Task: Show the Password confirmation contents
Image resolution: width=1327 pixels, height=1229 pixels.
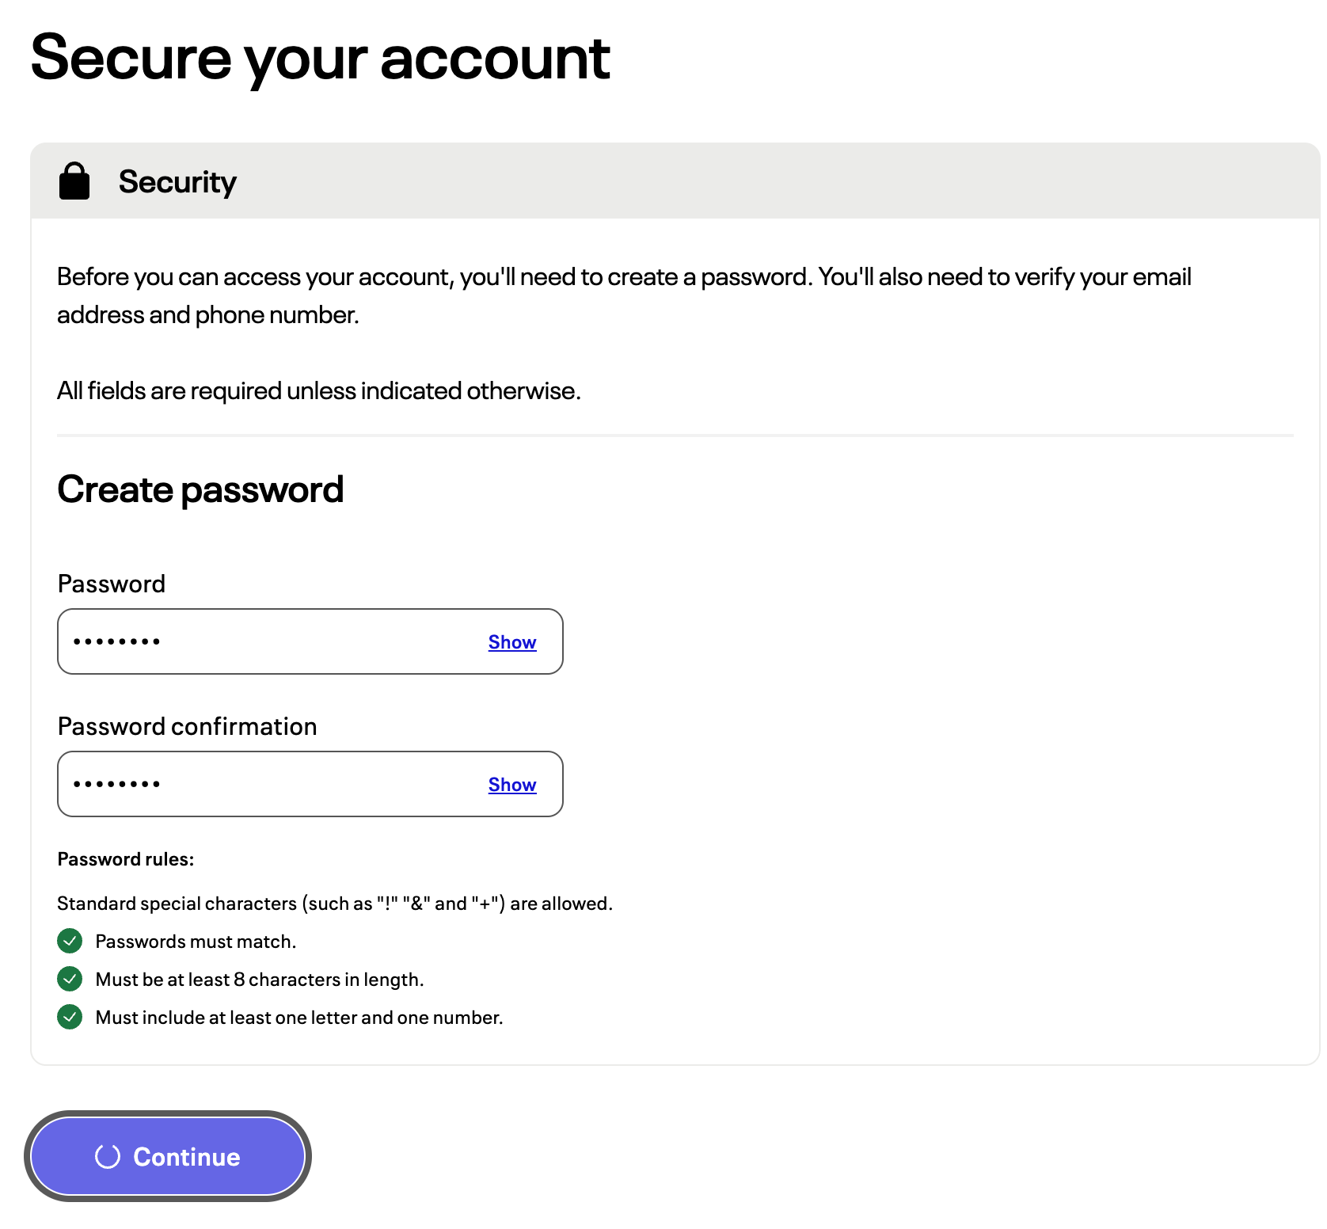Action: tap(512, 785)
